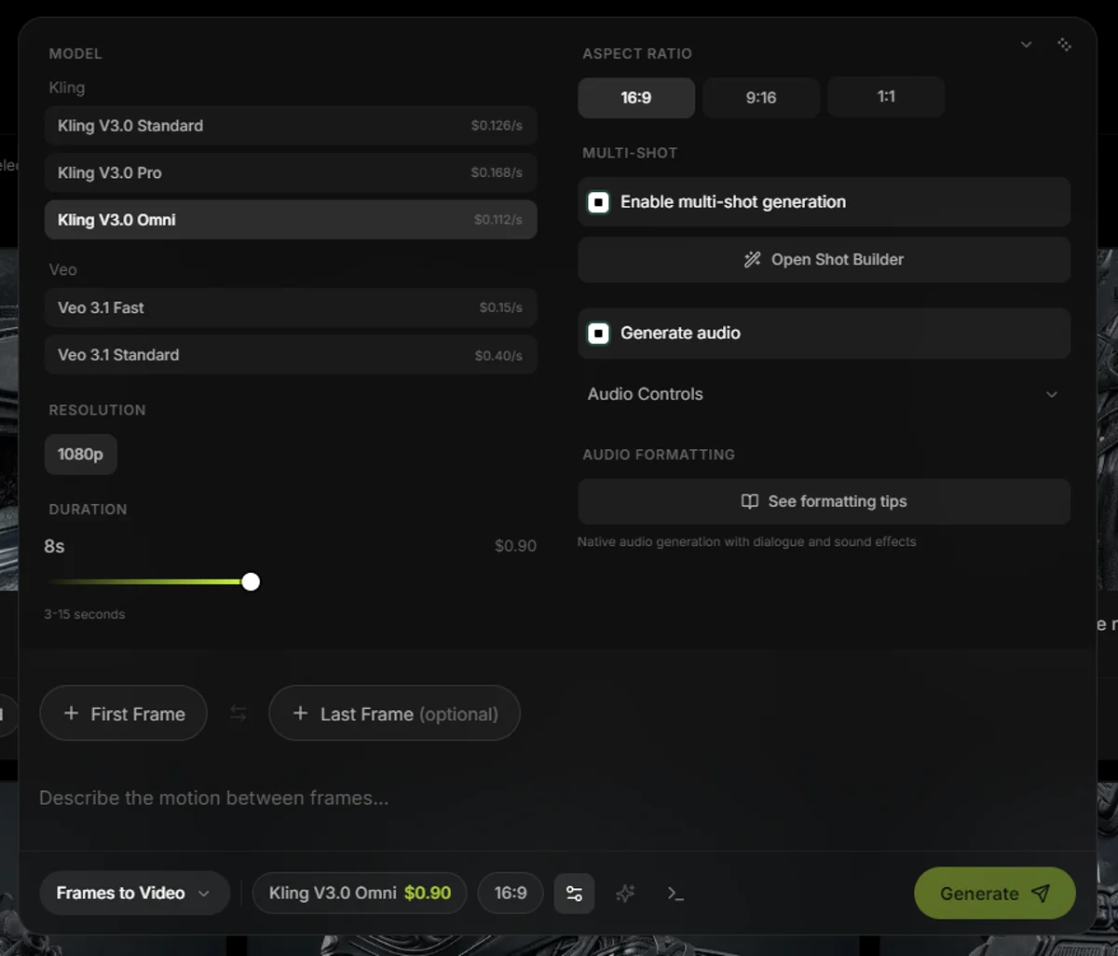Image resolution: width=1118 pixels, height=956 pixels.
Task: Click the terminal prompt icon in the bottom bar
Action: pyautogui.click(x=675, y=894)
